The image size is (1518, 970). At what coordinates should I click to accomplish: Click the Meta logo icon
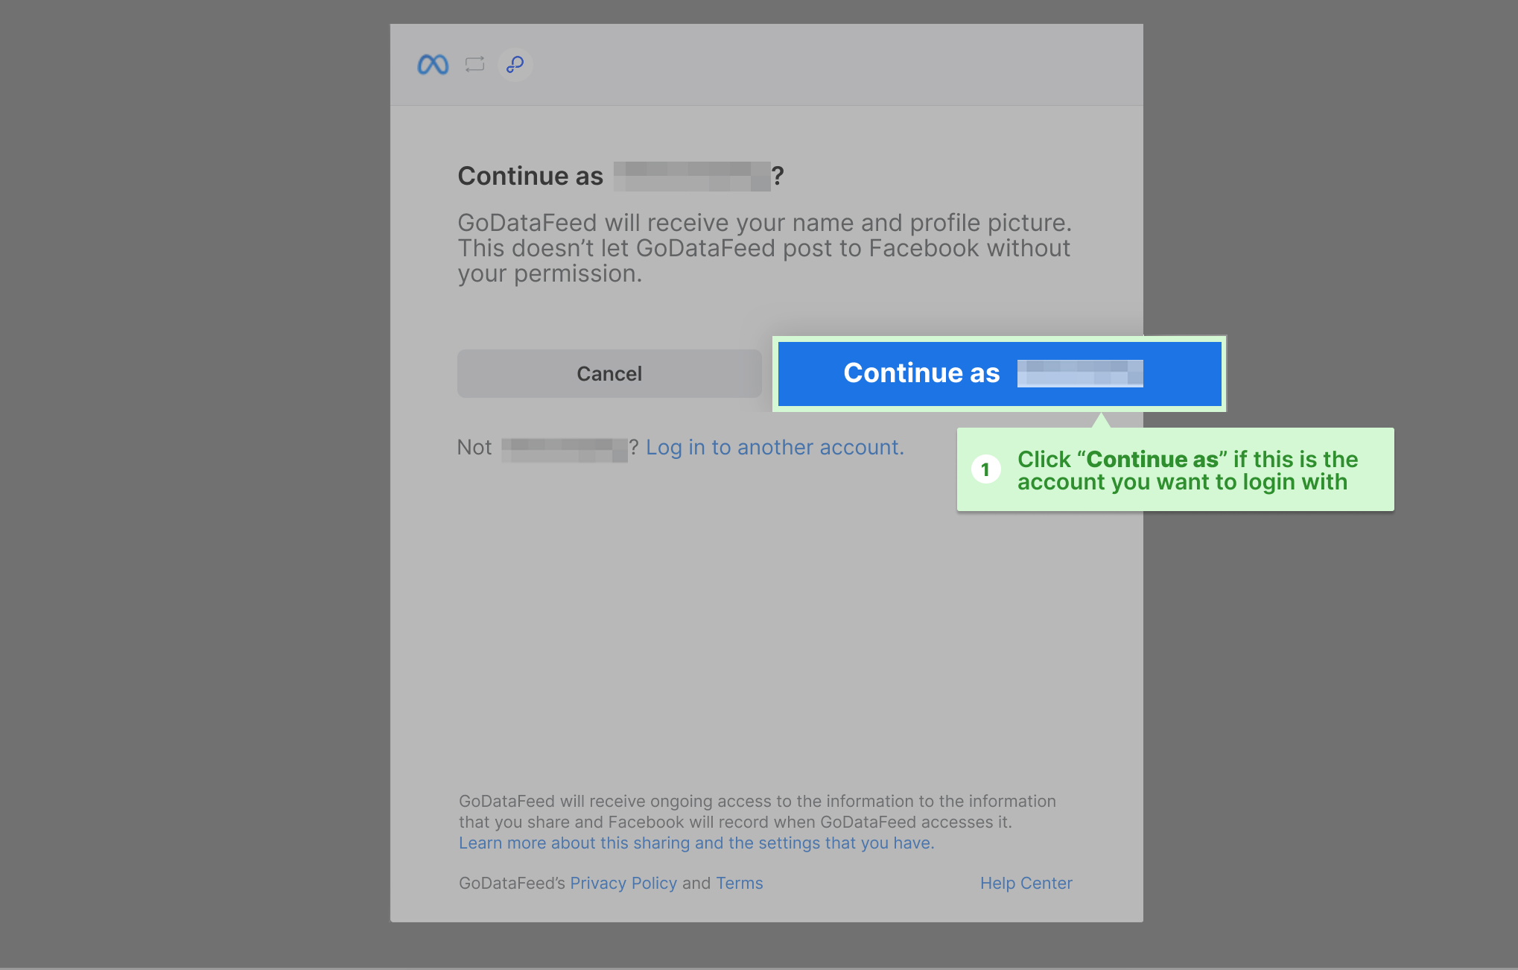click(433, 65)
